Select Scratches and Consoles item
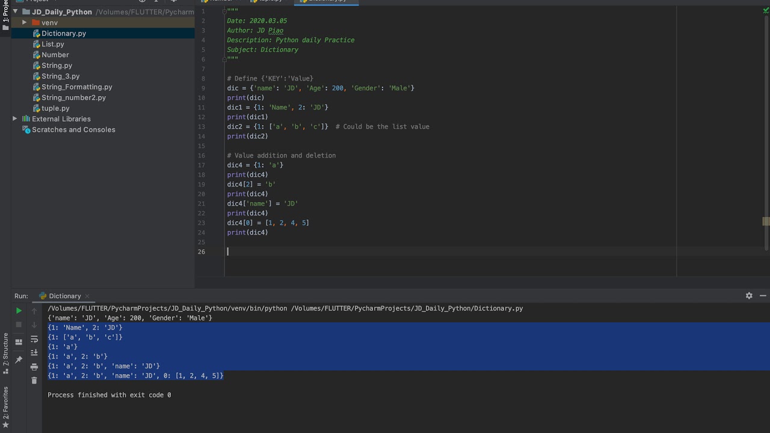Screen dimensions: 770x433 [x=73, y=129]
